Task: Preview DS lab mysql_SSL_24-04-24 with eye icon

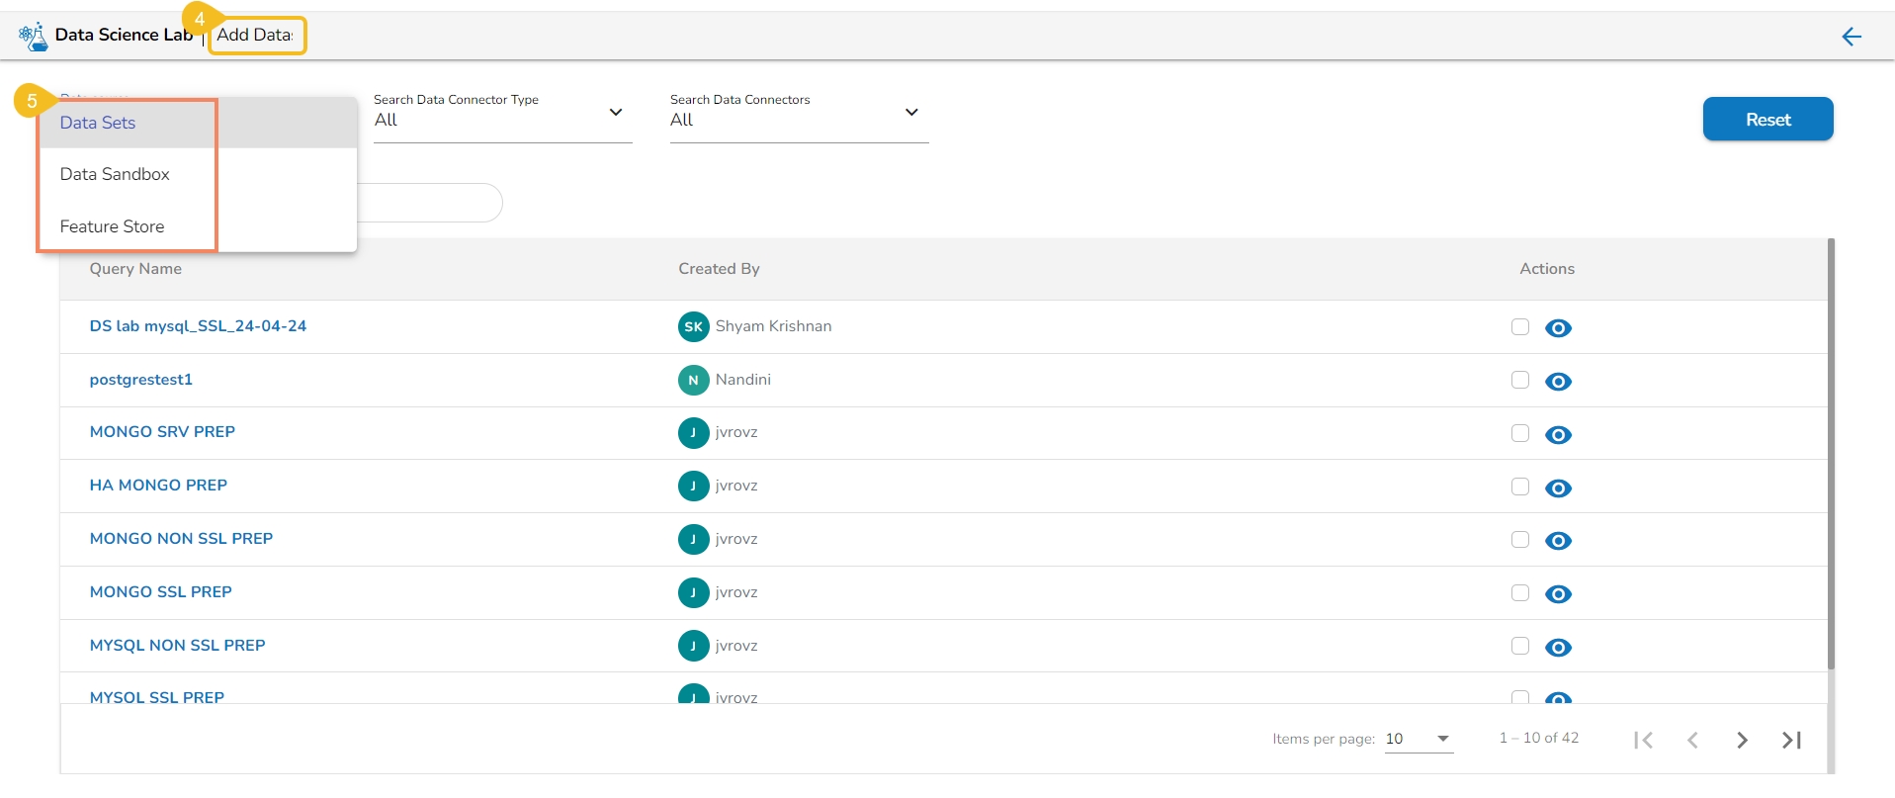Action: tap(1558, 328)
